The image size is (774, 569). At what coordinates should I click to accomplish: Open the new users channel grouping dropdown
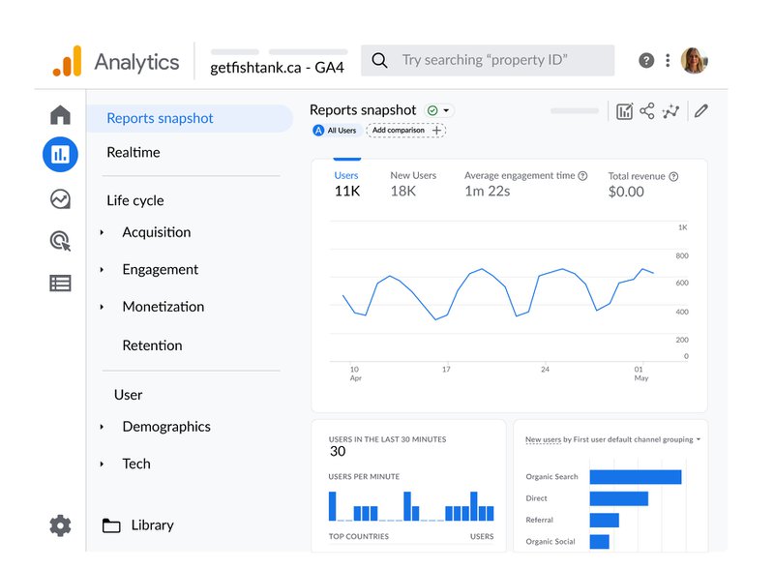tap(699, 438)
